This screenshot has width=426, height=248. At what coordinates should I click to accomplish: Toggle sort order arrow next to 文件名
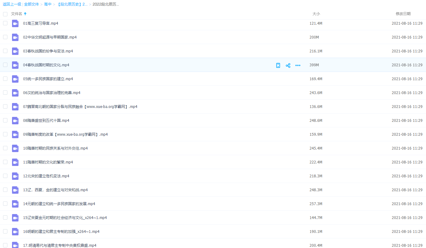click(x=25, y=14)
